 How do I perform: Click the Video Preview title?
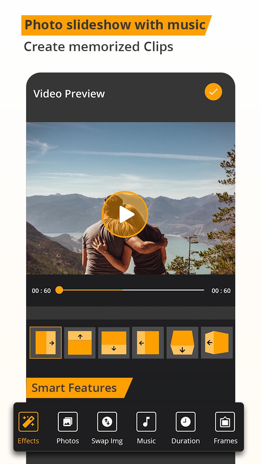pos(69,94)
